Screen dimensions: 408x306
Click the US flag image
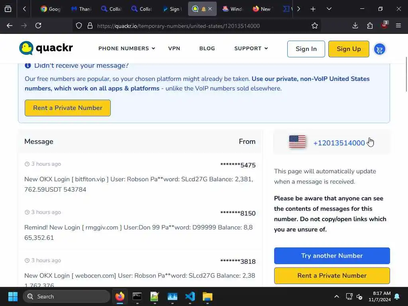[297, 142]
